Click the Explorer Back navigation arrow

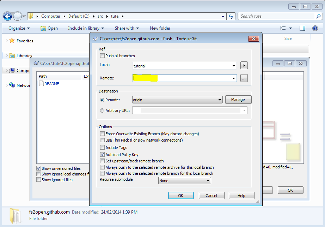pos(8,16)
